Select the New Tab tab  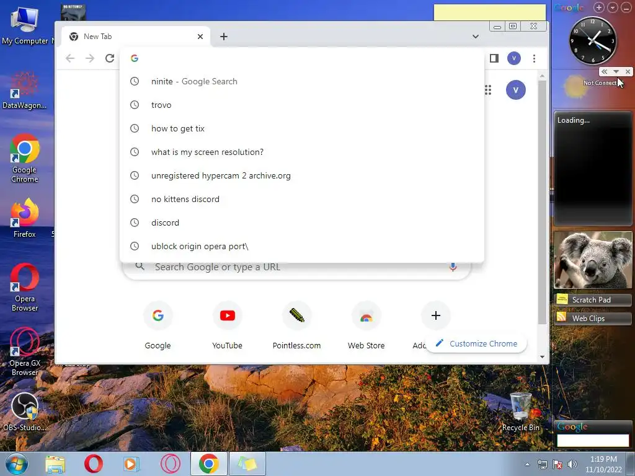136,37
